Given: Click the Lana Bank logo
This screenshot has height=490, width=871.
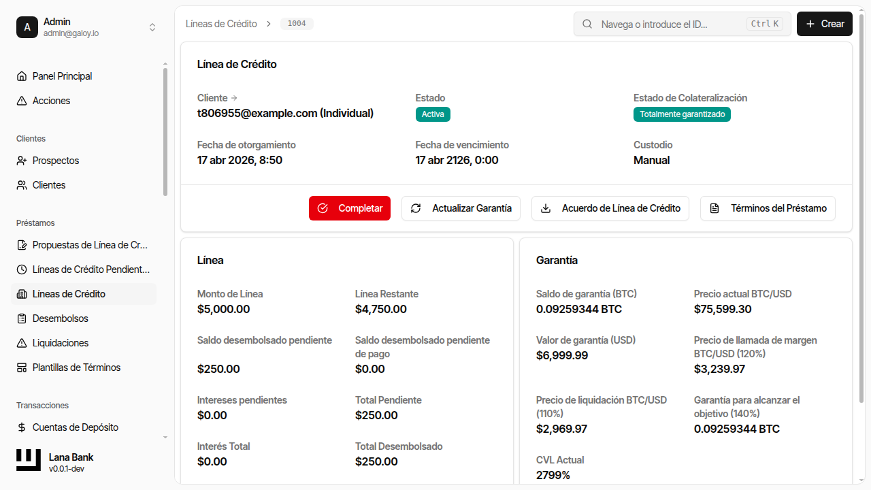Looking at the screenshot, I should (28, 460).
